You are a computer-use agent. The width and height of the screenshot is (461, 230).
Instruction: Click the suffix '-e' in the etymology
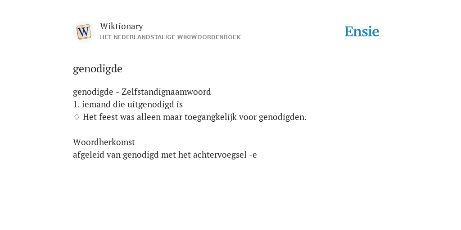(x=253, y=155)
